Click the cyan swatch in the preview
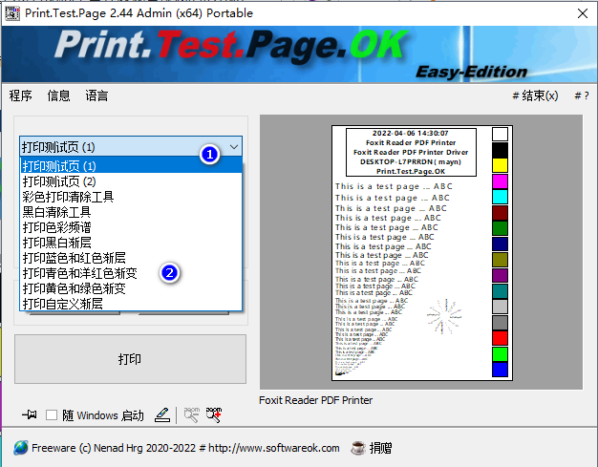Image resolution: width=598 pixels, height=467 pixels. coord(500,197)
